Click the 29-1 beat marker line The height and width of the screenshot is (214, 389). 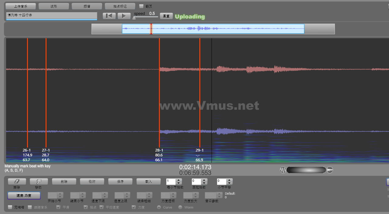coord(200,91)
